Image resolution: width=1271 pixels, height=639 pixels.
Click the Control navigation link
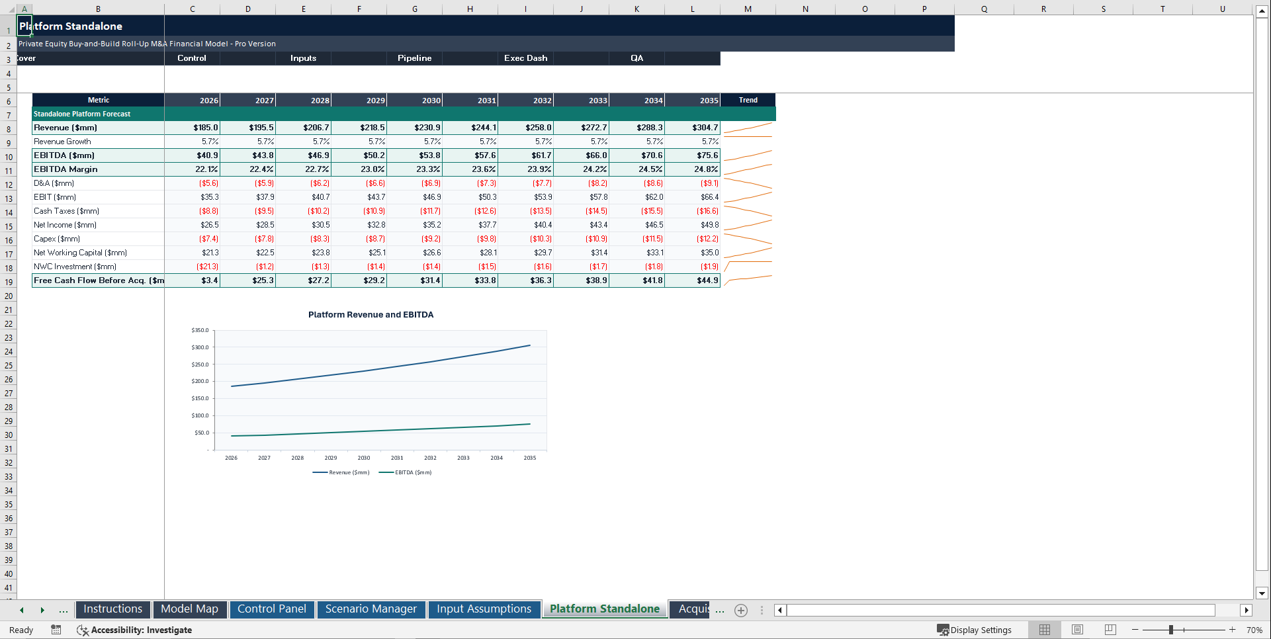coord(192,58)
